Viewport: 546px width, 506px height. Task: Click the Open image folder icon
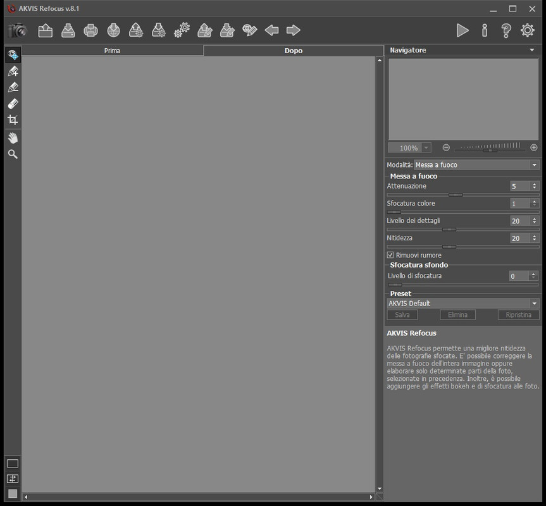[46, 30]
